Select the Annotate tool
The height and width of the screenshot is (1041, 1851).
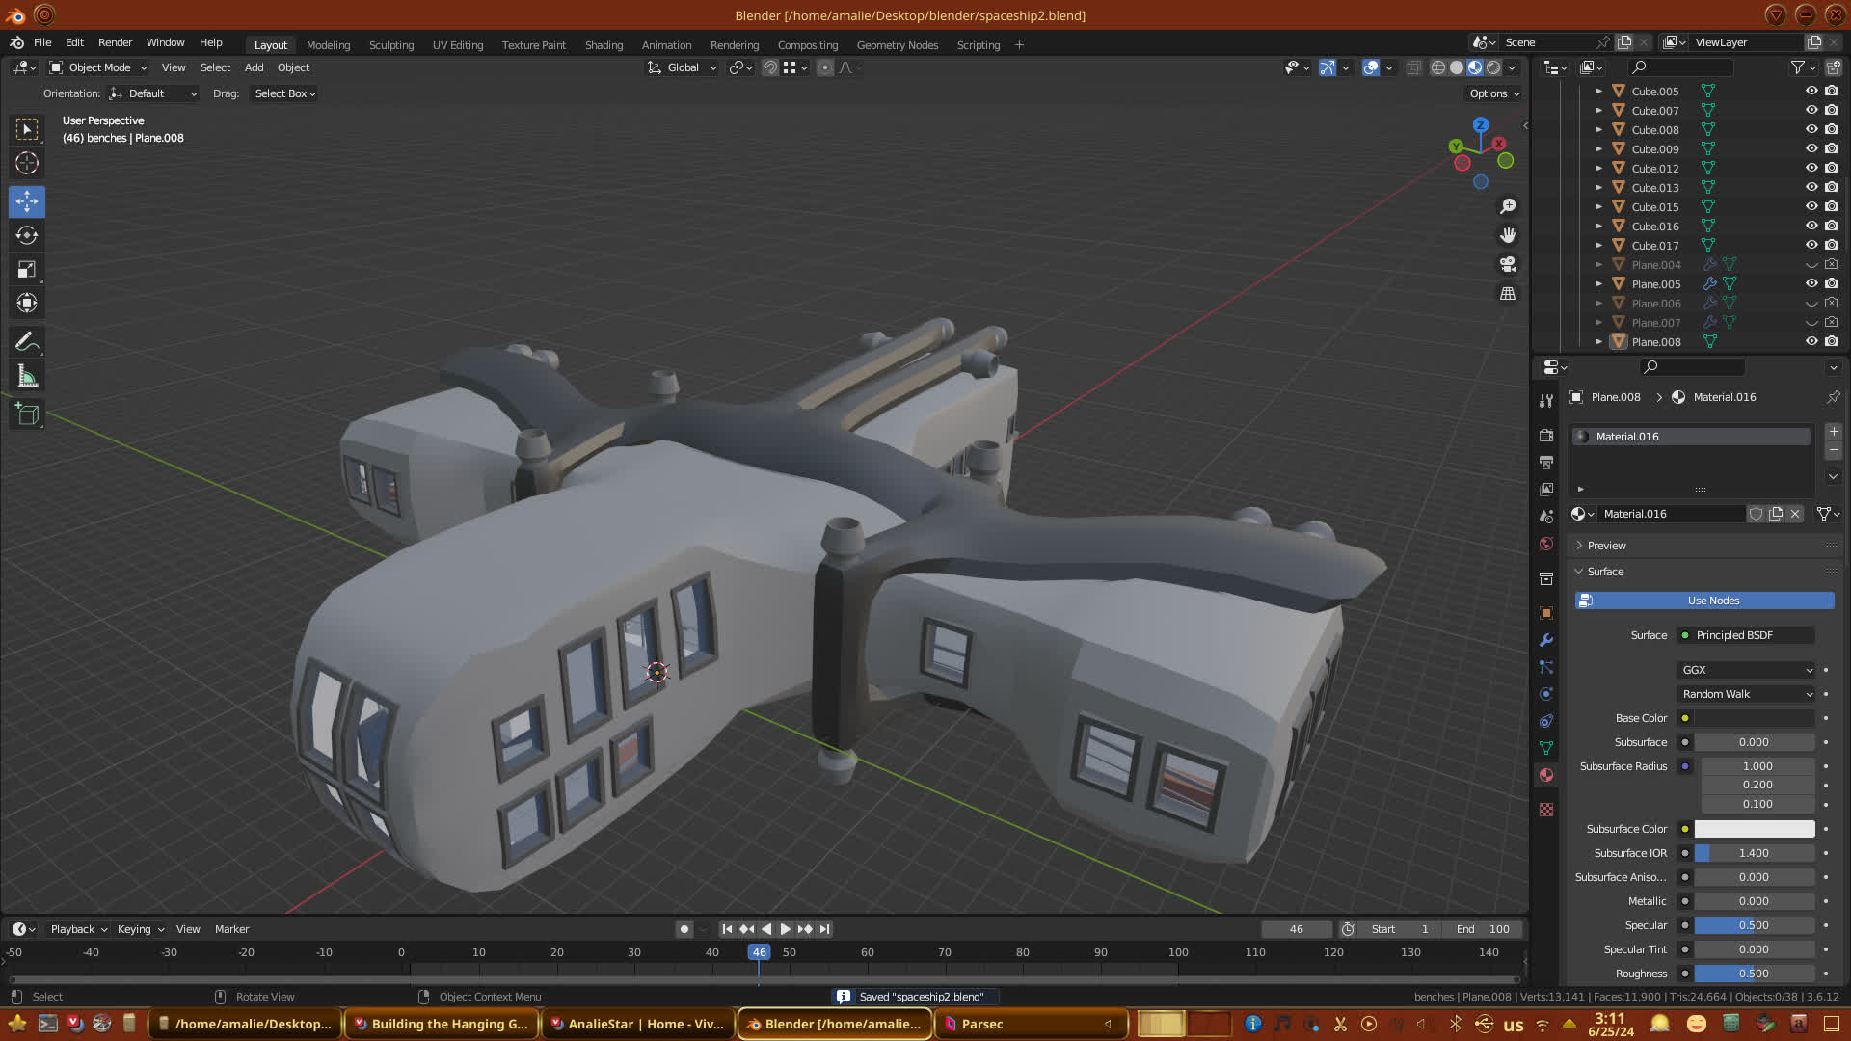tap(27, 341)
